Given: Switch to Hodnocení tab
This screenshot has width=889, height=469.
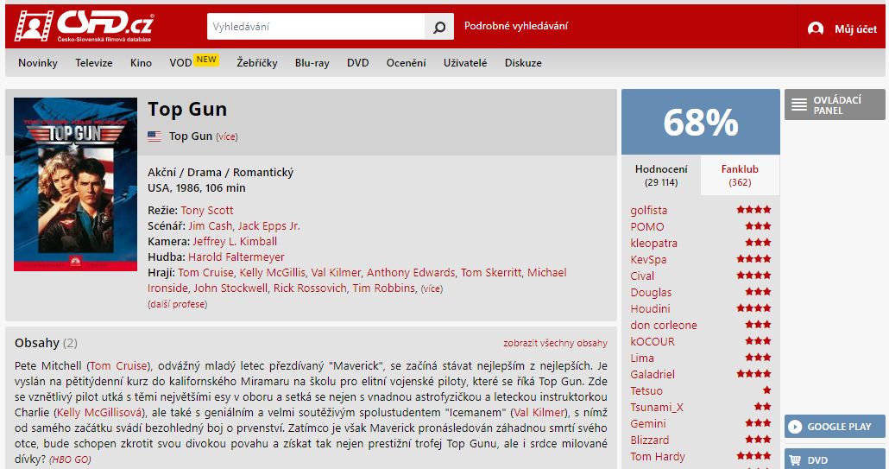Looking at the screenshot, I should (661, 175).
